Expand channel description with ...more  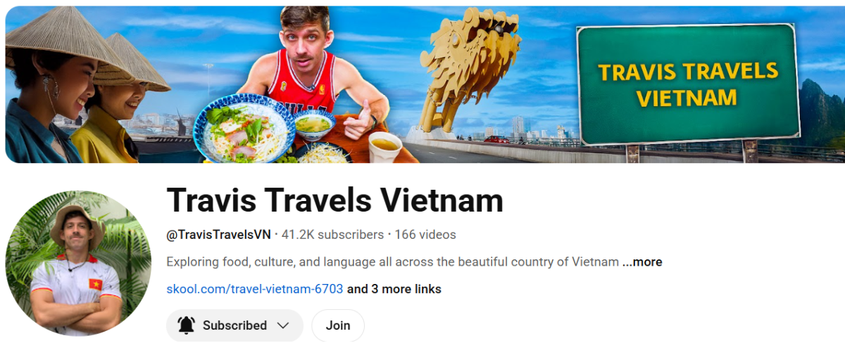642,262
